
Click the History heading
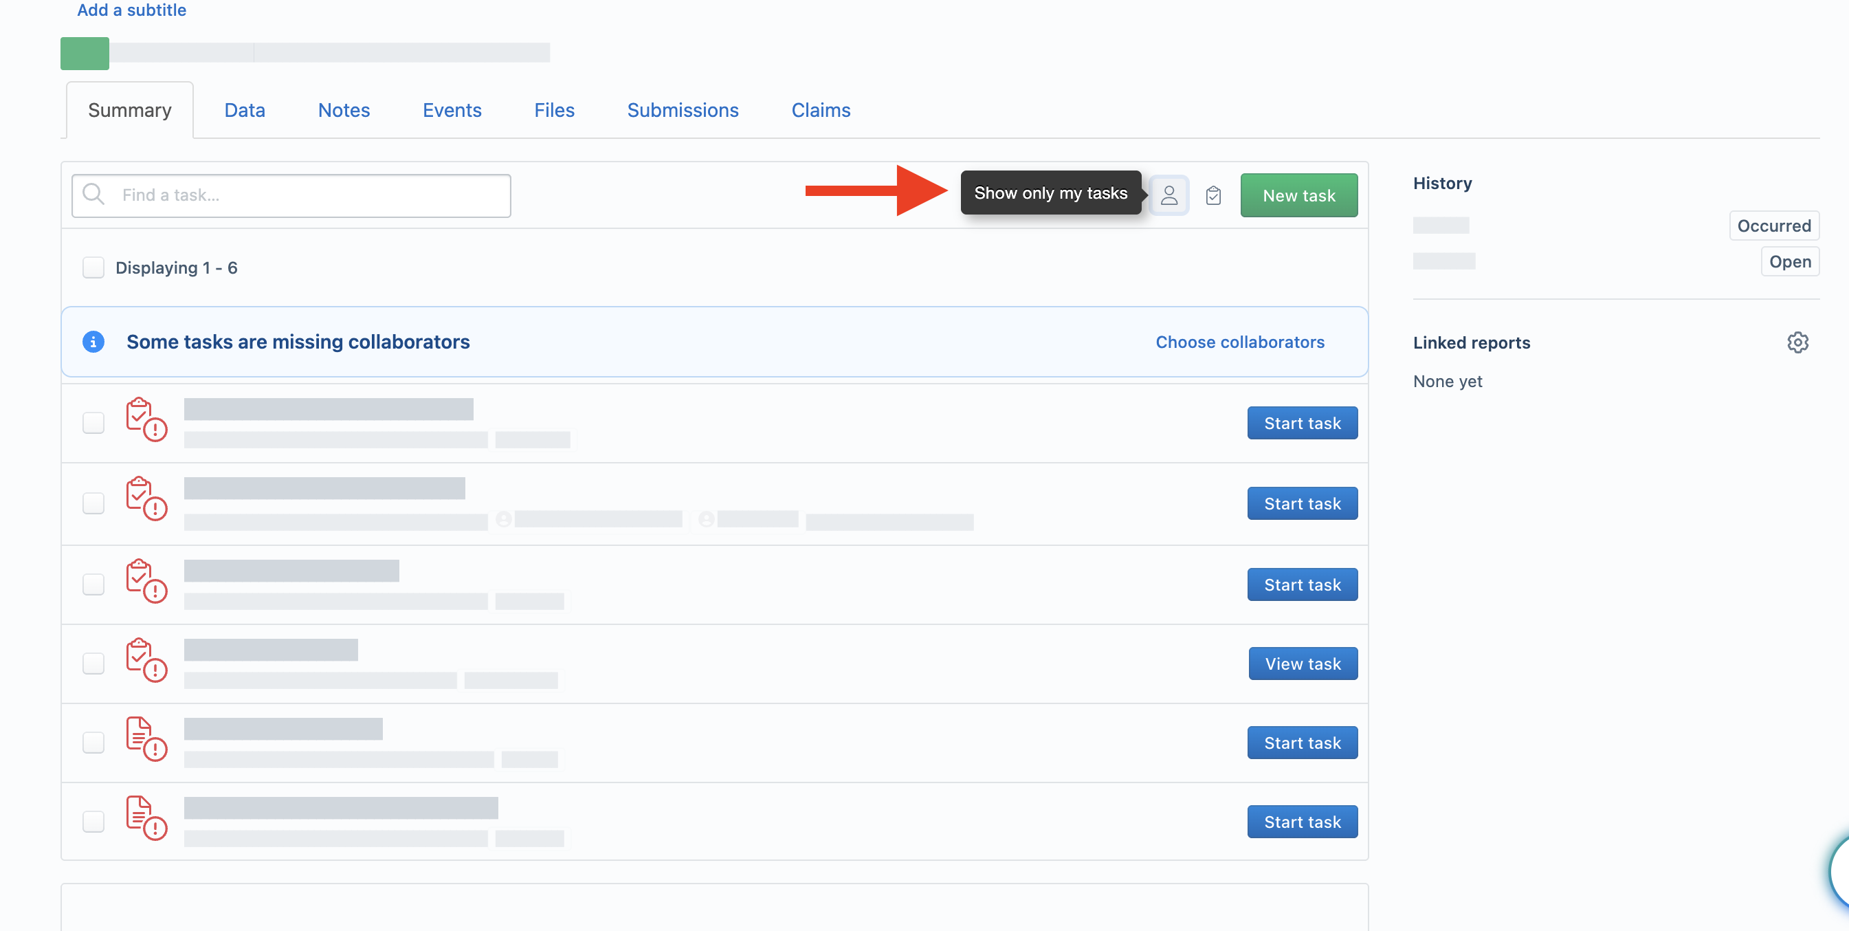click(x=1442, y=183)
